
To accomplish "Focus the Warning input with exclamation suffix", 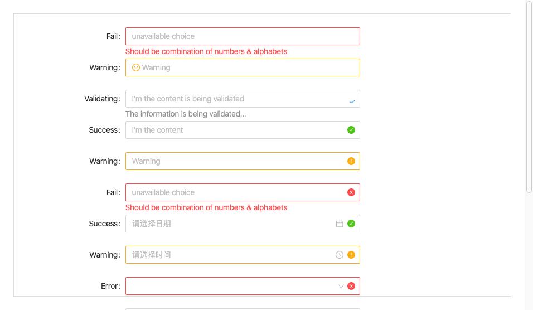I will tap(243, 161).
